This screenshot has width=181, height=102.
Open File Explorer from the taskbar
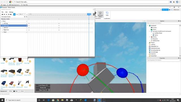point(62,100)
